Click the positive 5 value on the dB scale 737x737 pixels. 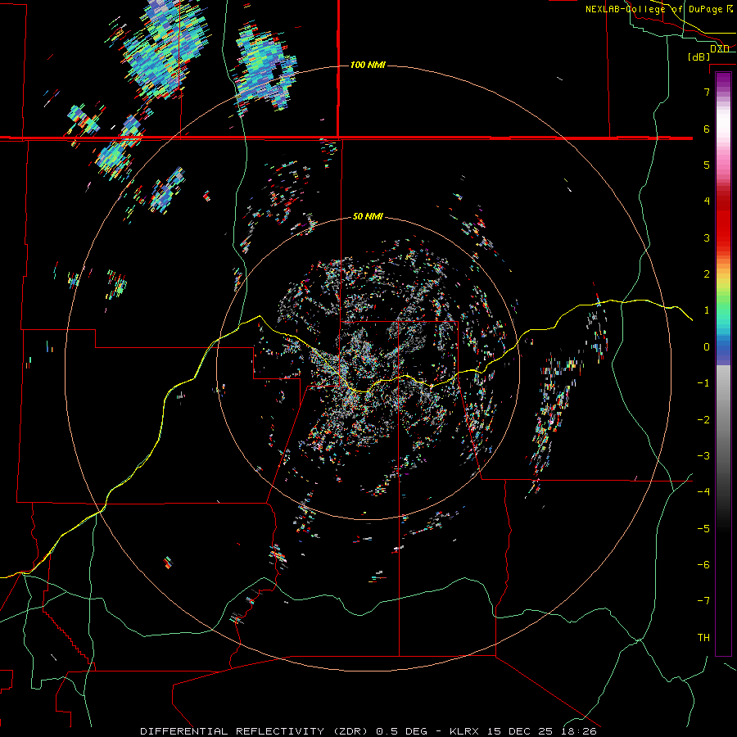(x=707, y=165)
